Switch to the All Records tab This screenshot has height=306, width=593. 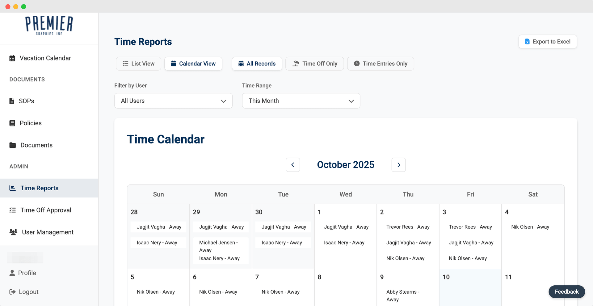click(x=257, y=64)
